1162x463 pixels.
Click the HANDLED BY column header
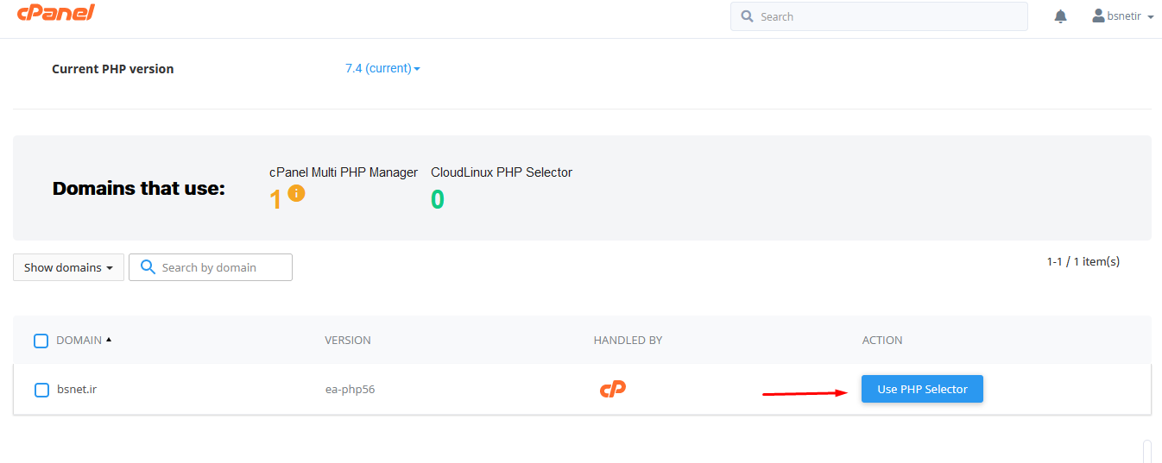click(x=628, y=340)
